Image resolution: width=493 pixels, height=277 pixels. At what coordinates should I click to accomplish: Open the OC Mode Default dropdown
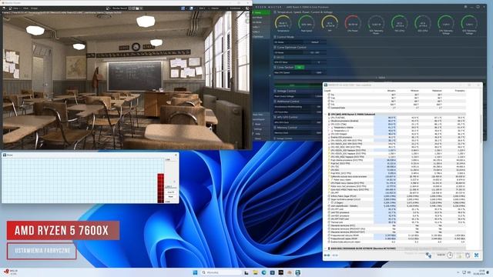(x=314, y=42)
